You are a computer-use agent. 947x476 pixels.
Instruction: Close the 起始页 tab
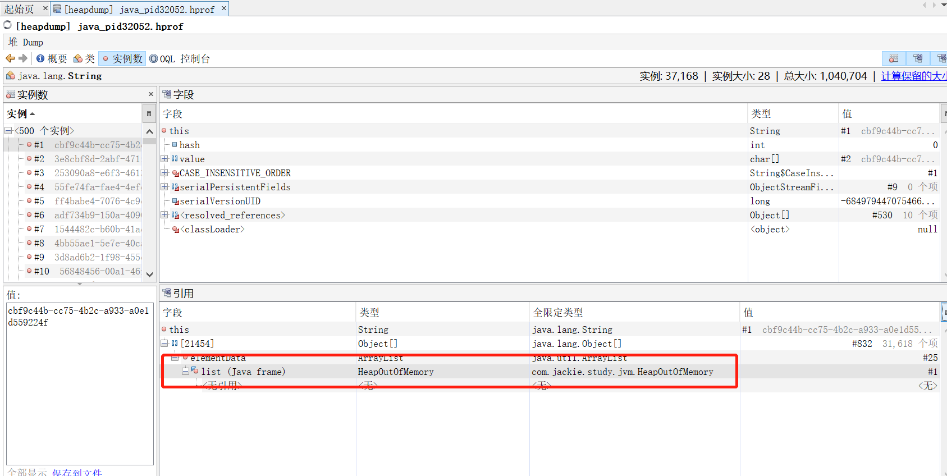[x=45, y=8]
